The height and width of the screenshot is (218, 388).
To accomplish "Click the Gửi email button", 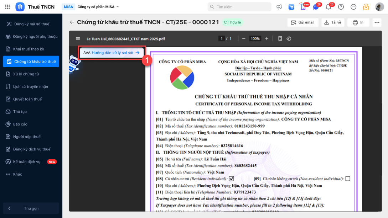I will point(302,22).
